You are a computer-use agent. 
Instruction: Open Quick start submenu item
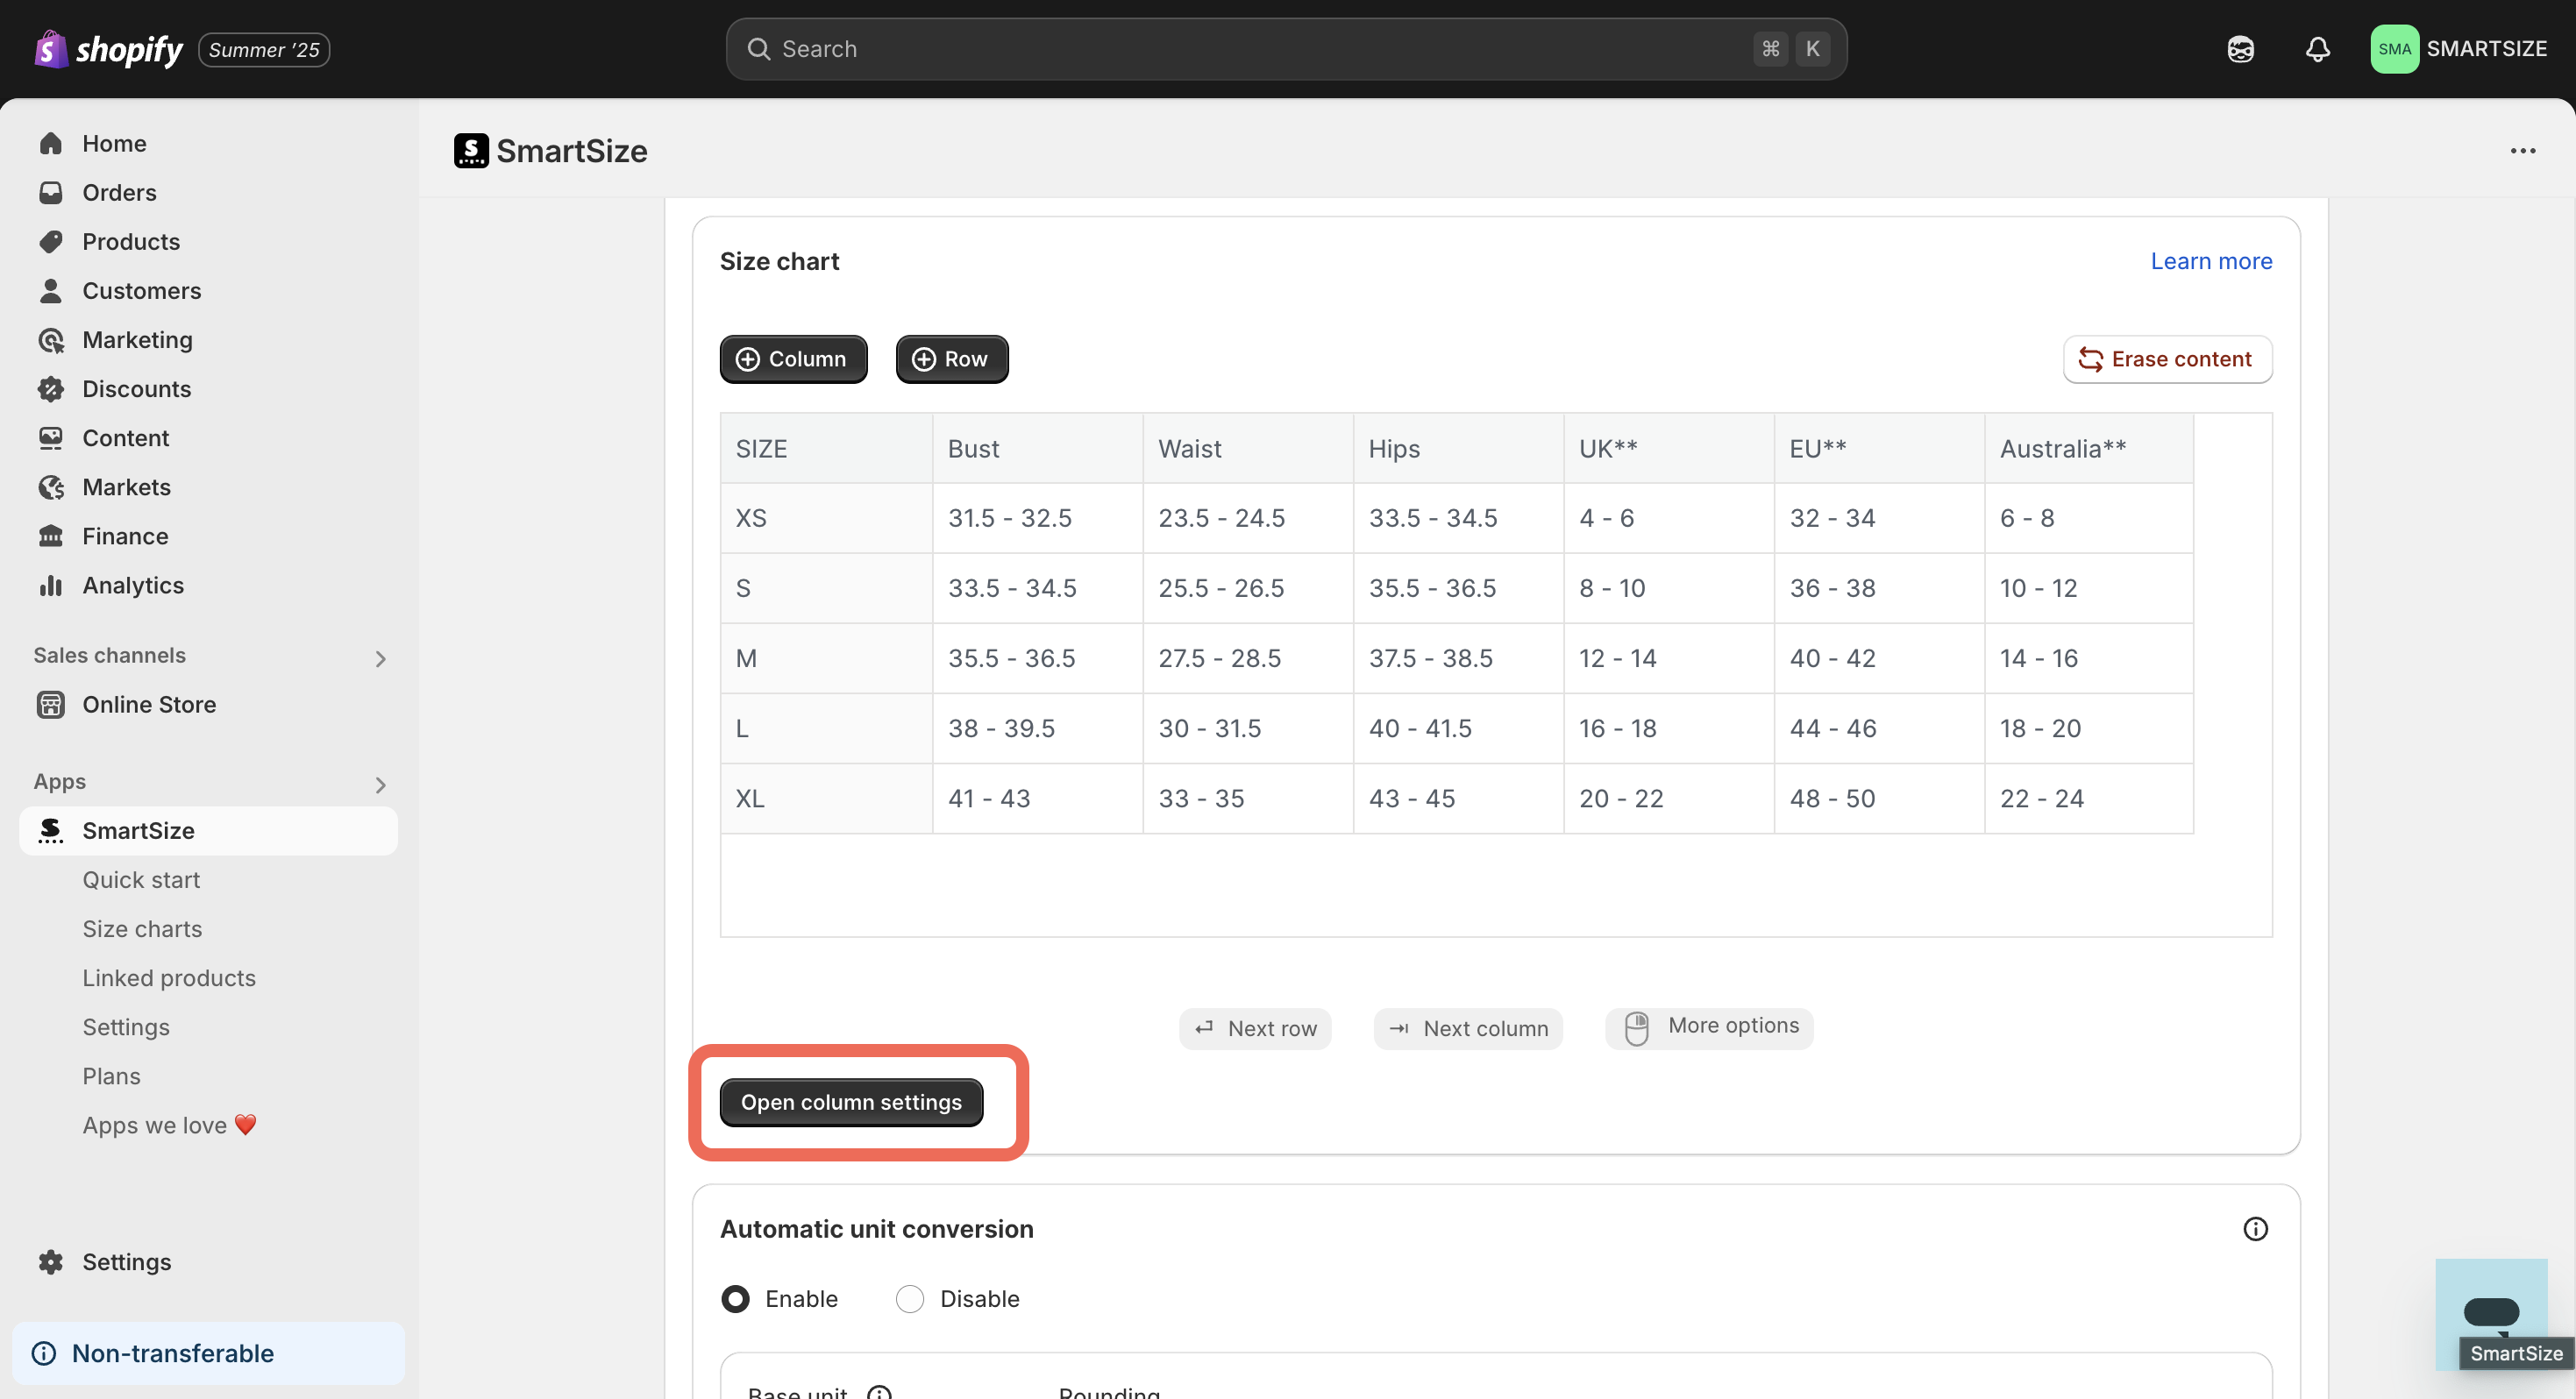pyautogui.click(x=141, y=880)
